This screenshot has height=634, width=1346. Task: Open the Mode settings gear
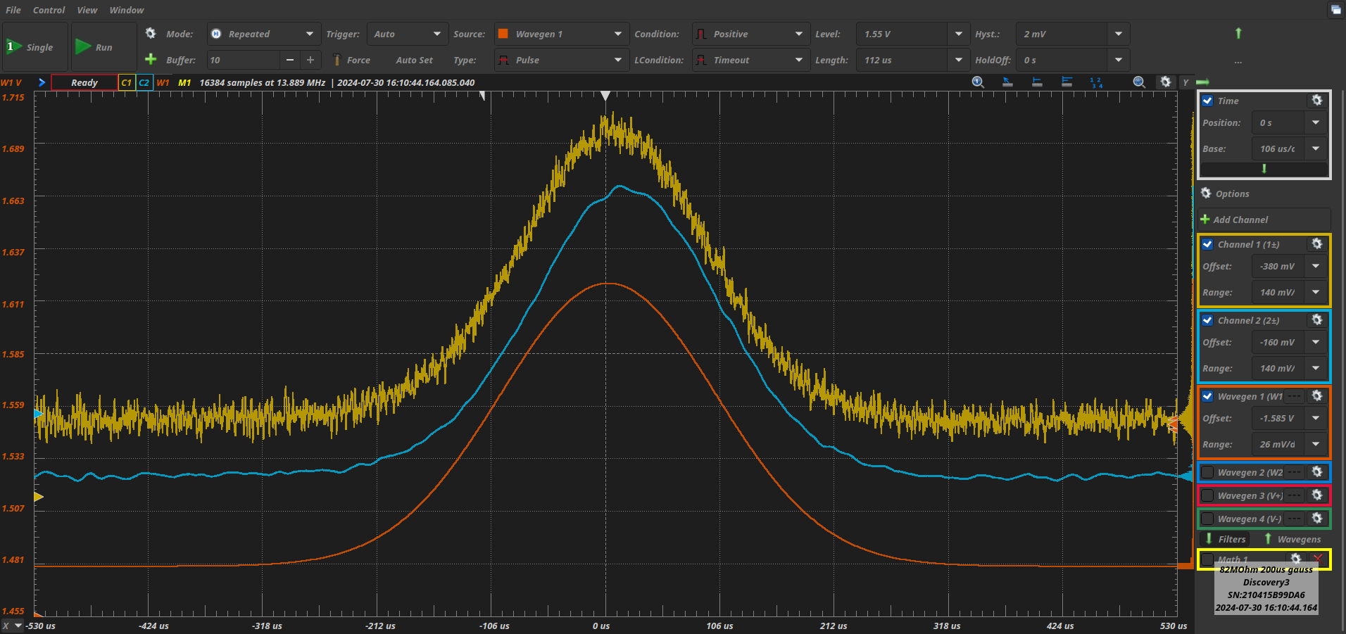(151, 33)
